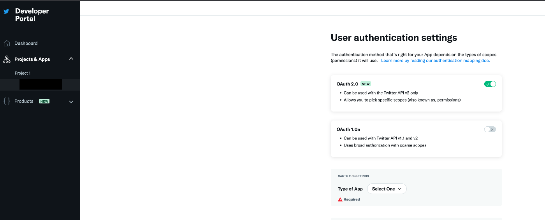545x220 pixels.
Task: Enable the OAuth 1.0a toggle
Action: [490, 129]
